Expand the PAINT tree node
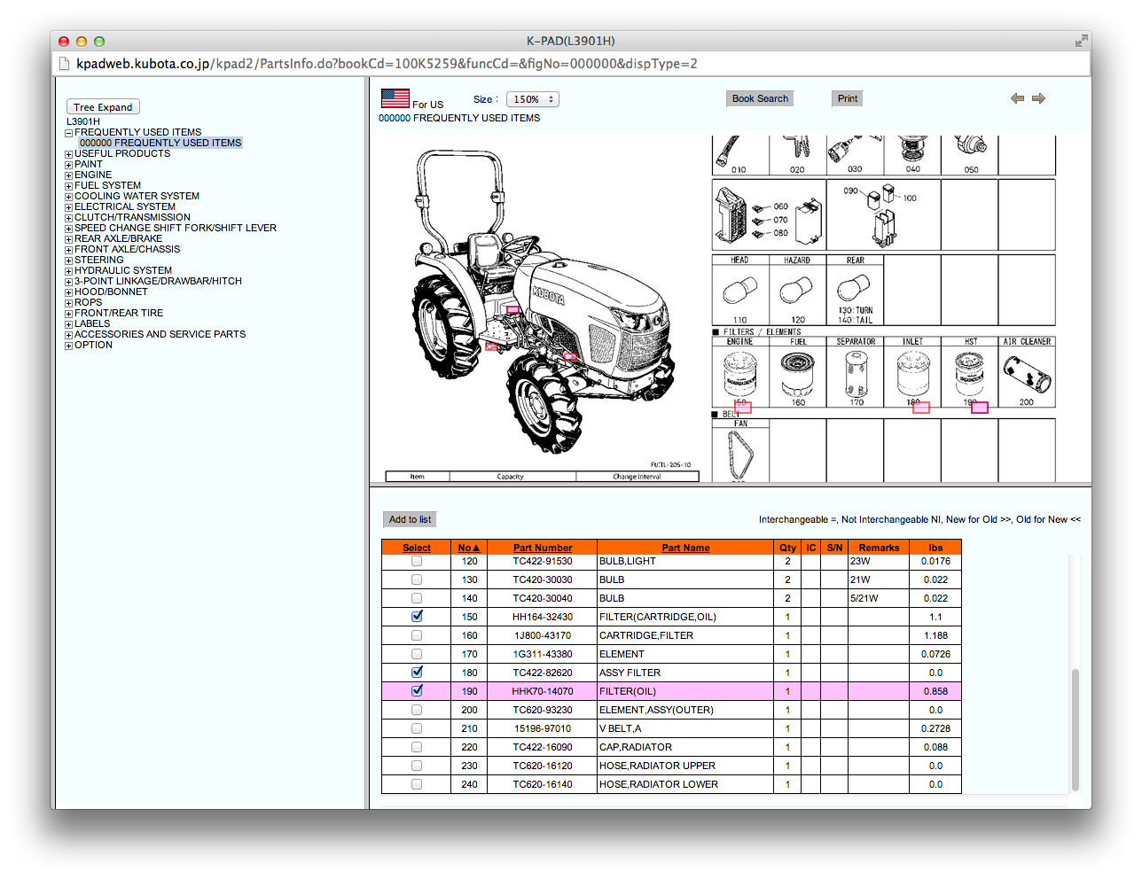This screenshot has width=1142, height=879. (x=68, y=165)
